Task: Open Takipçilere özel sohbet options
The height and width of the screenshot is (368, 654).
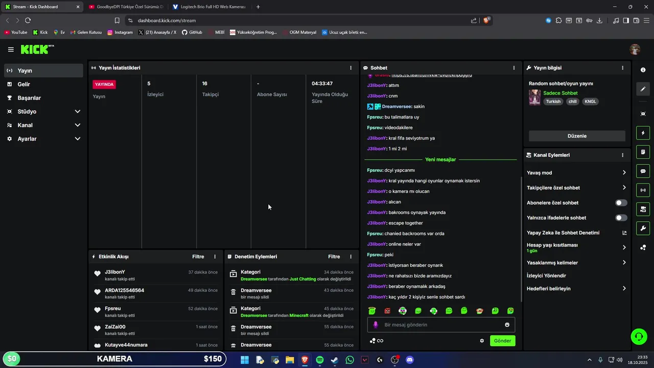Action: (x=576, y=188)
